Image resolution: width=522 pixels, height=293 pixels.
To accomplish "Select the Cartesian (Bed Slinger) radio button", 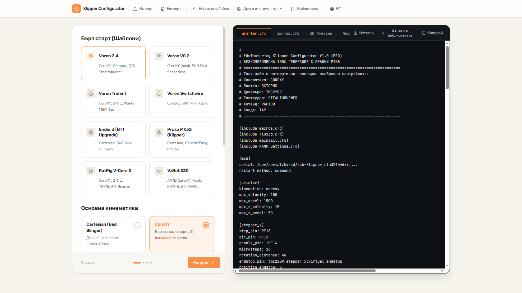I will coord(137,225).
